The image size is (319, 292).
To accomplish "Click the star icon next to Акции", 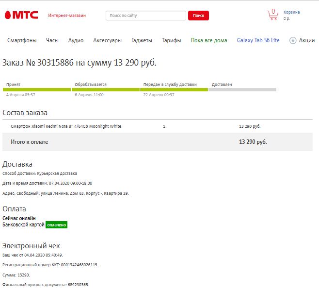I will coord(293,40).
